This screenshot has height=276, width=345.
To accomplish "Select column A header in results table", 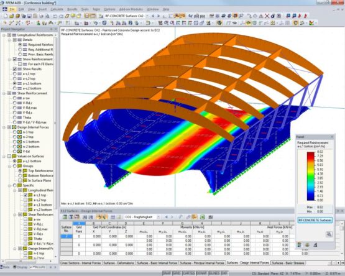I will [79, 223].
